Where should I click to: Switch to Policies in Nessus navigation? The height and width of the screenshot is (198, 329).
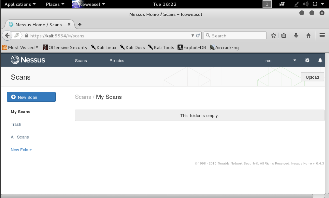coord(117,60)
